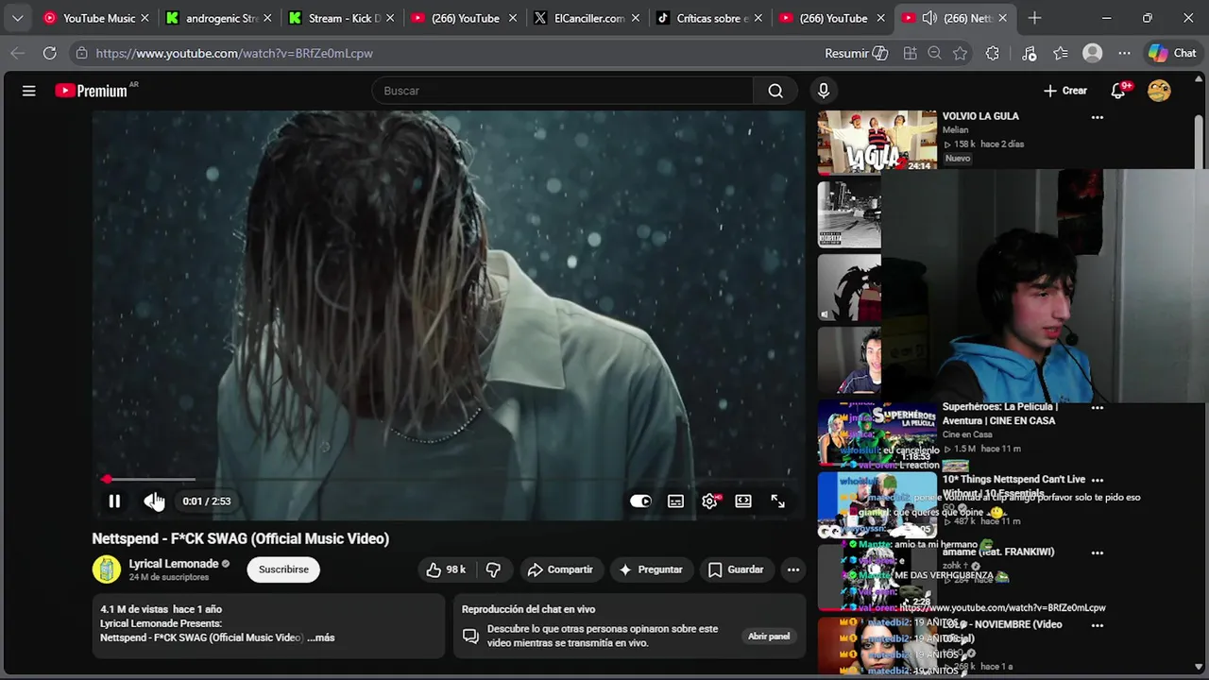Open the Crear menu
Screen dimensions: 1209x680
1065,91
